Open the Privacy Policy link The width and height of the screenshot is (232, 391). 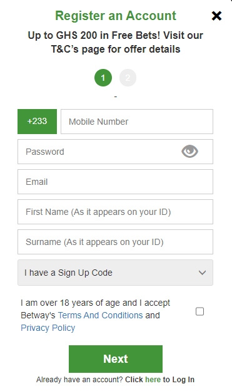(48, 328)
